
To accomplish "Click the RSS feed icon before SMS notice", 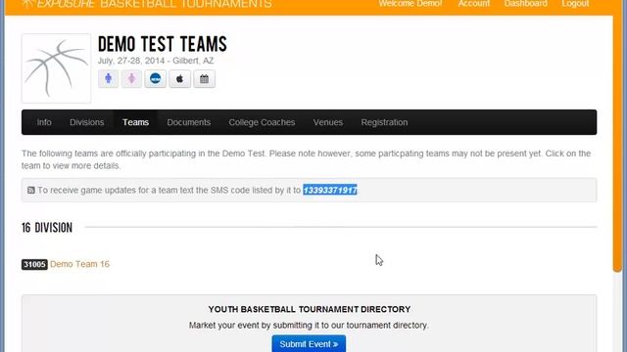I will [x=30, y=190].
